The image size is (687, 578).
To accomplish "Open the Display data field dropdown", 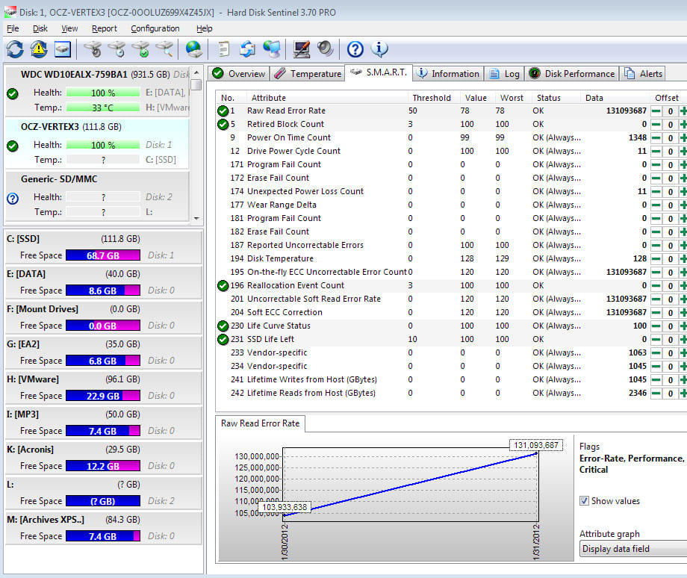I will point(633,549).
